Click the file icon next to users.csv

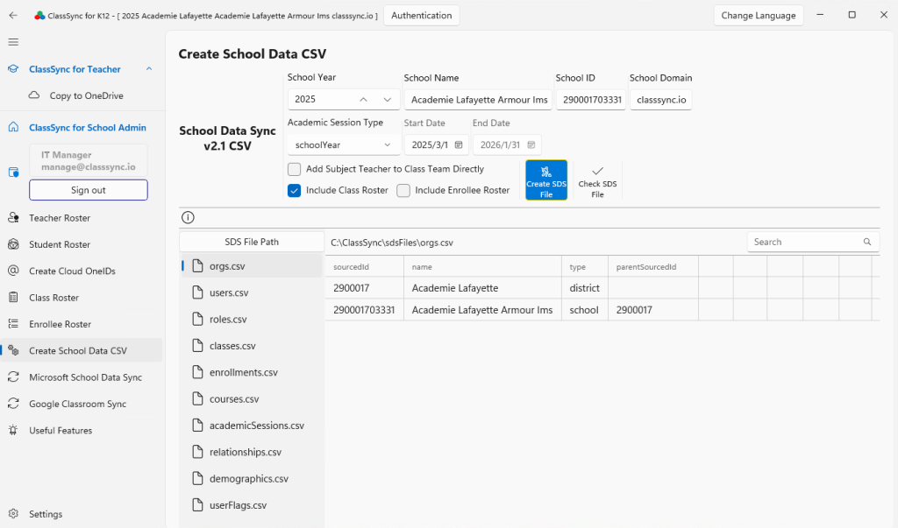pos(197,292)
